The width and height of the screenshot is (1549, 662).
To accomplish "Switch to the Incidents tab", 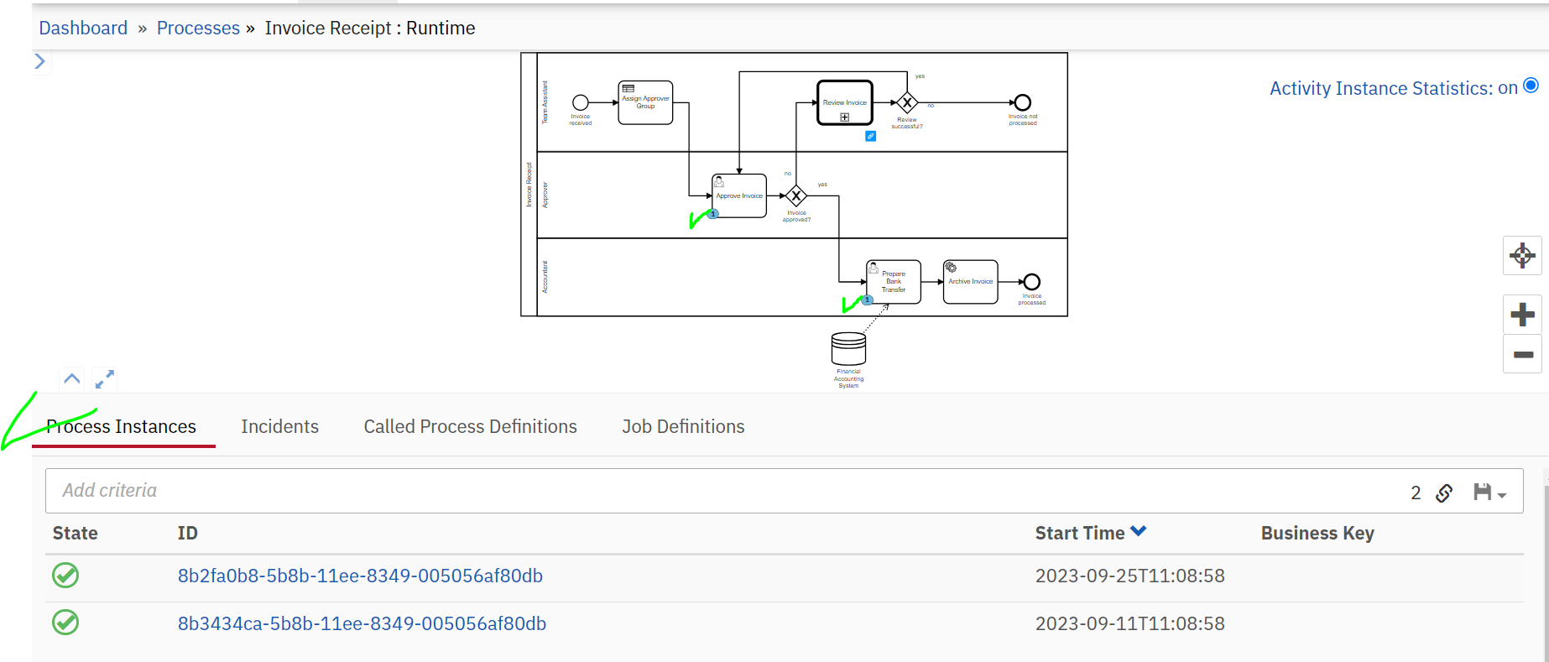I will [x=279, y=426].
